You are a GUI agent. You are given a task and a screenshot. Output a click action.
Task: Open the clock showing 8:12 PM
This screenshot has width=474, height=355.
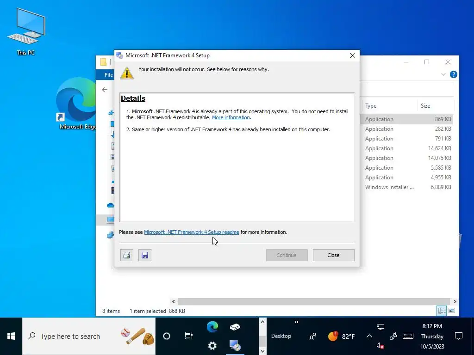tap(432, 336)
